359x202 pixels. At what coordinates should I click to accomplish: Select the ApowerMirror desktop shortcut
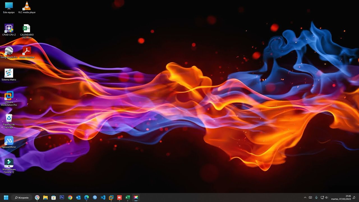[x=9, y=142]
